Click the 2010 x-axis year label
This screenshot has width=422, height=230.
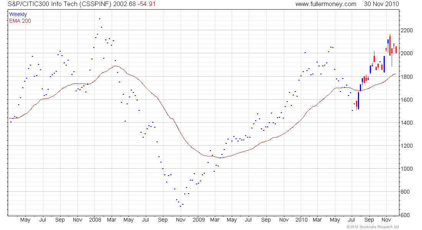point(302,220)
